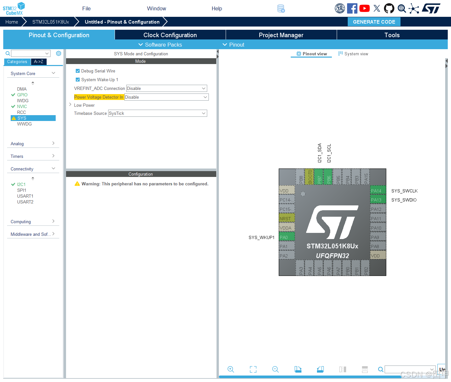Open the Software Packs dropdown menu

(160, 45)
